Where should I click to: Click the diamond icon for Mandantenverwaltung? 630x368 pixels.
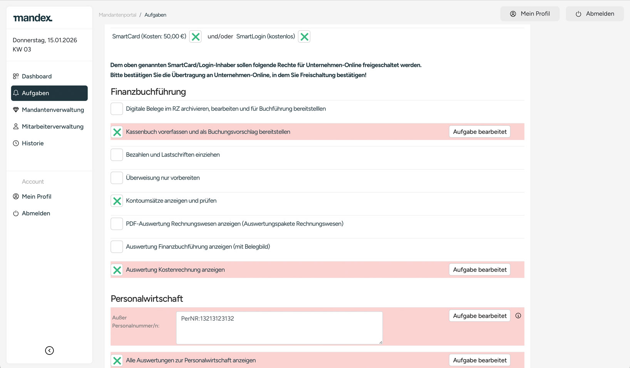coord(16,110)
